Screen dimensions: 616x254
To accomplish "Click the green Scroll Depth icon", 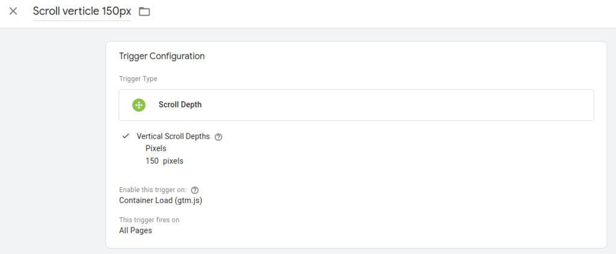I will [x=139, y=104].
